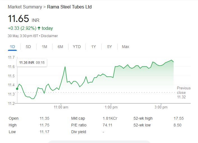
Task: Click the green up arrow beside today
Action: 39,28
